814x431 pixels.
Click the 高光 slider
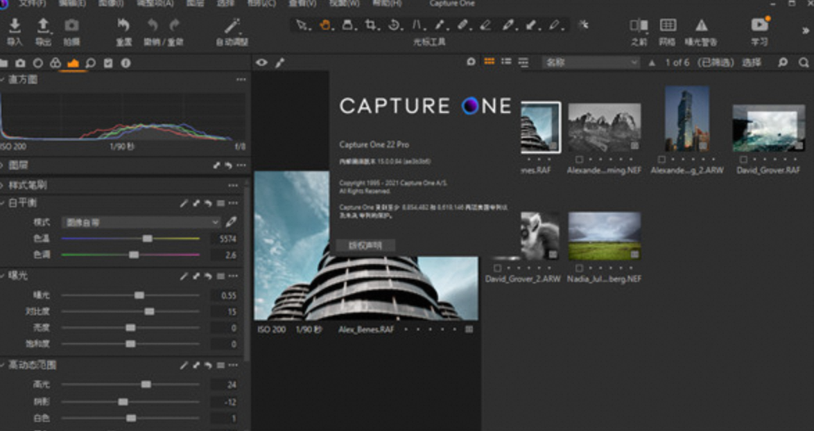130,385
